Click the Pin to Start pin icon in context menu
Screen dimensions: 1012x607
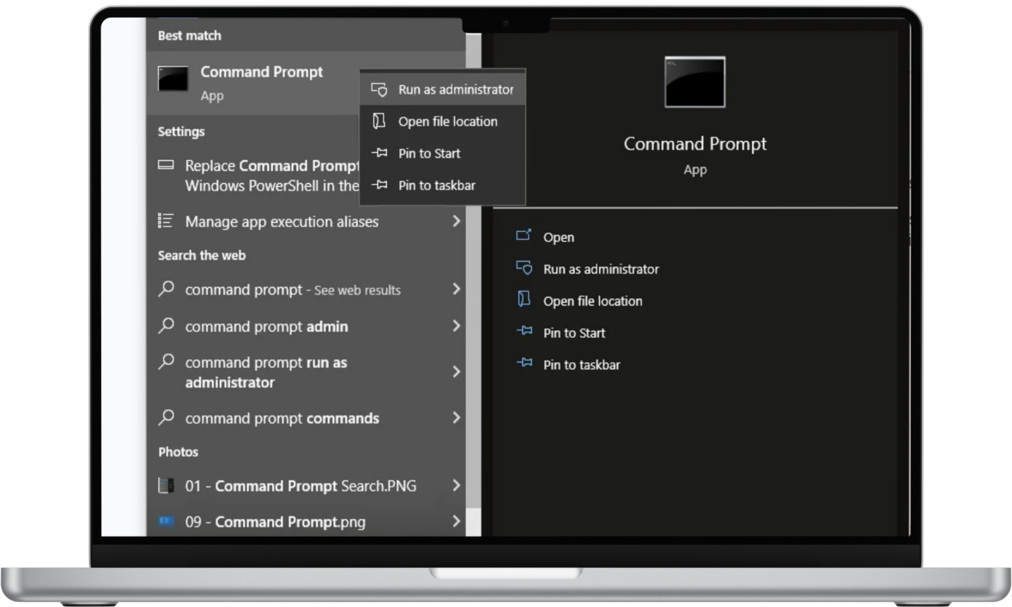(x=379, y=153)
